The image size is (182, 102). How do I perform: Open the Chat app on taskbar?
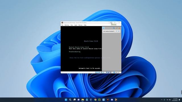(x=78, y=100)
